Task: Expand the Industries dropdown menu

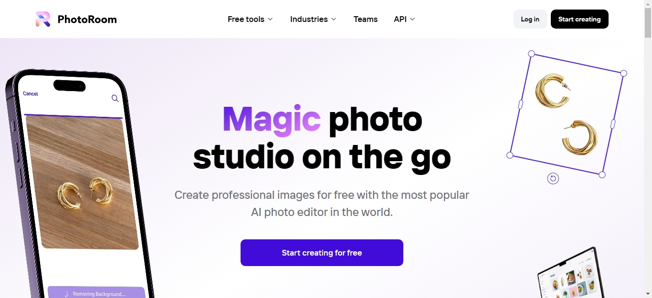Action: [x=313, y=19]
